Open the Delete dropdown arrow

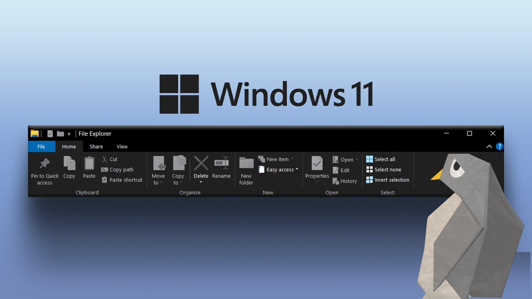(201, 182)
